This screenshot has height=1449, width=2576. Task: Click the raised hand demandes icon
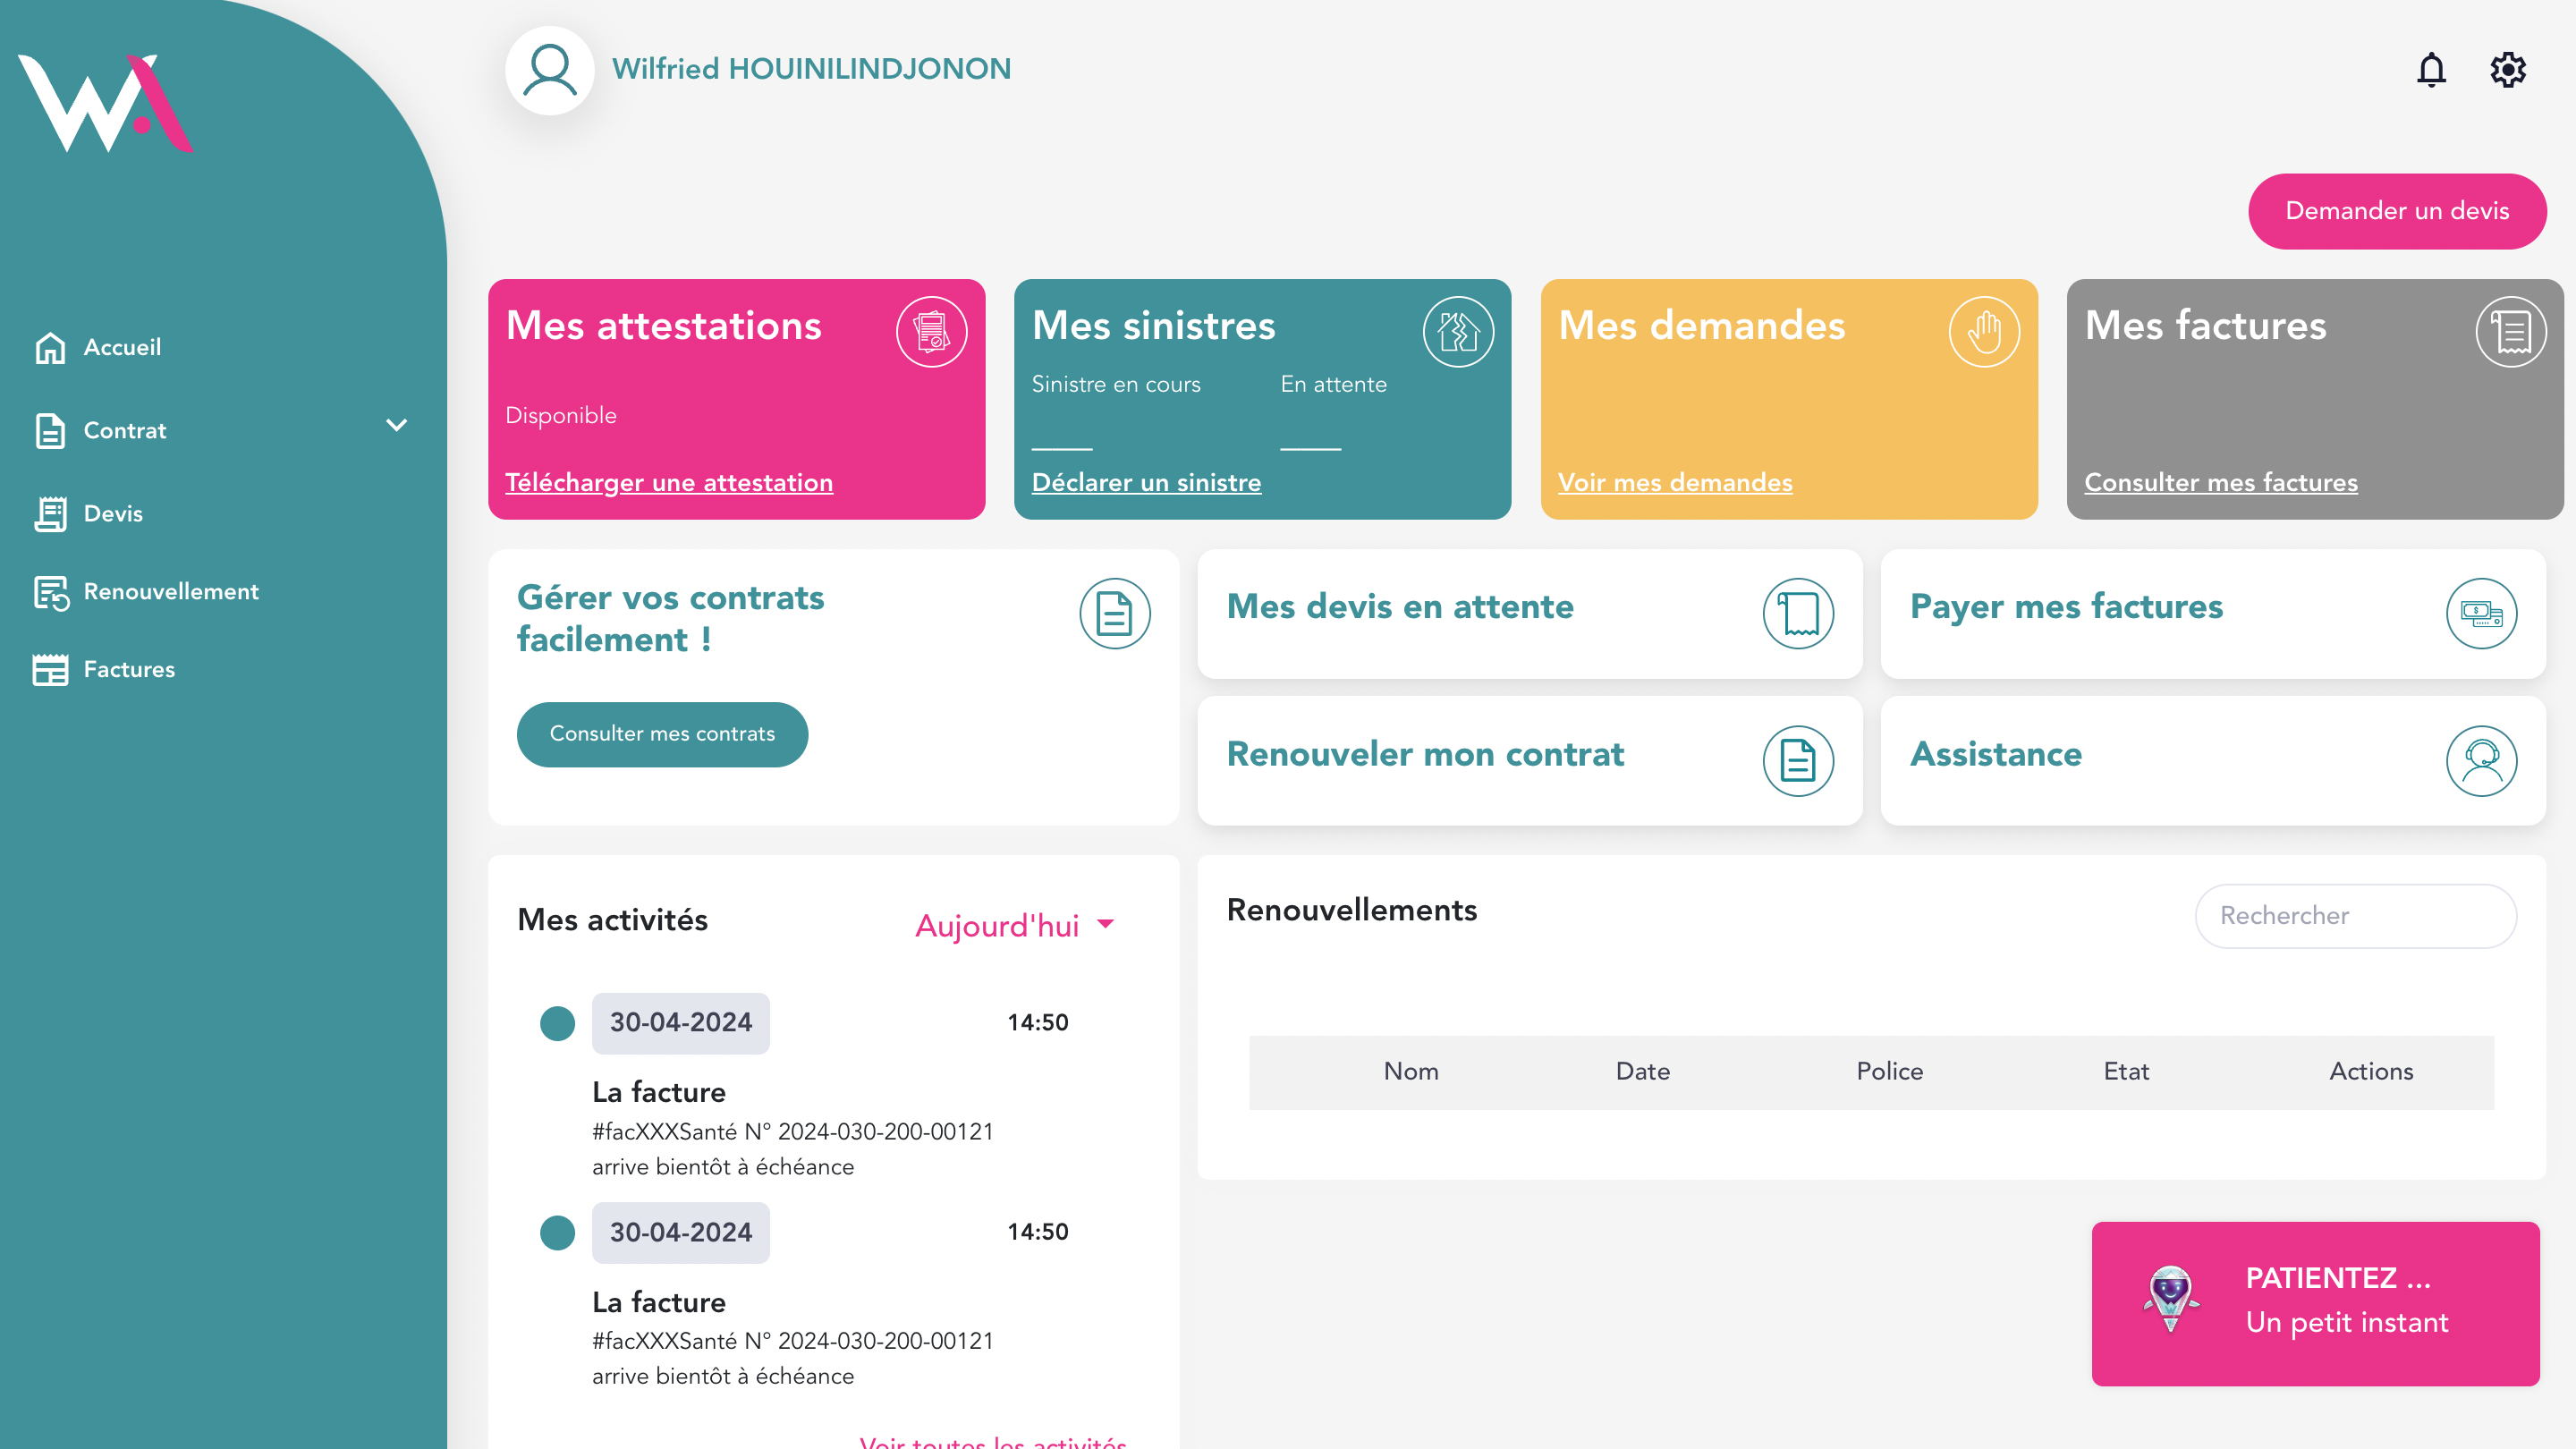[x=1983, y=332]
